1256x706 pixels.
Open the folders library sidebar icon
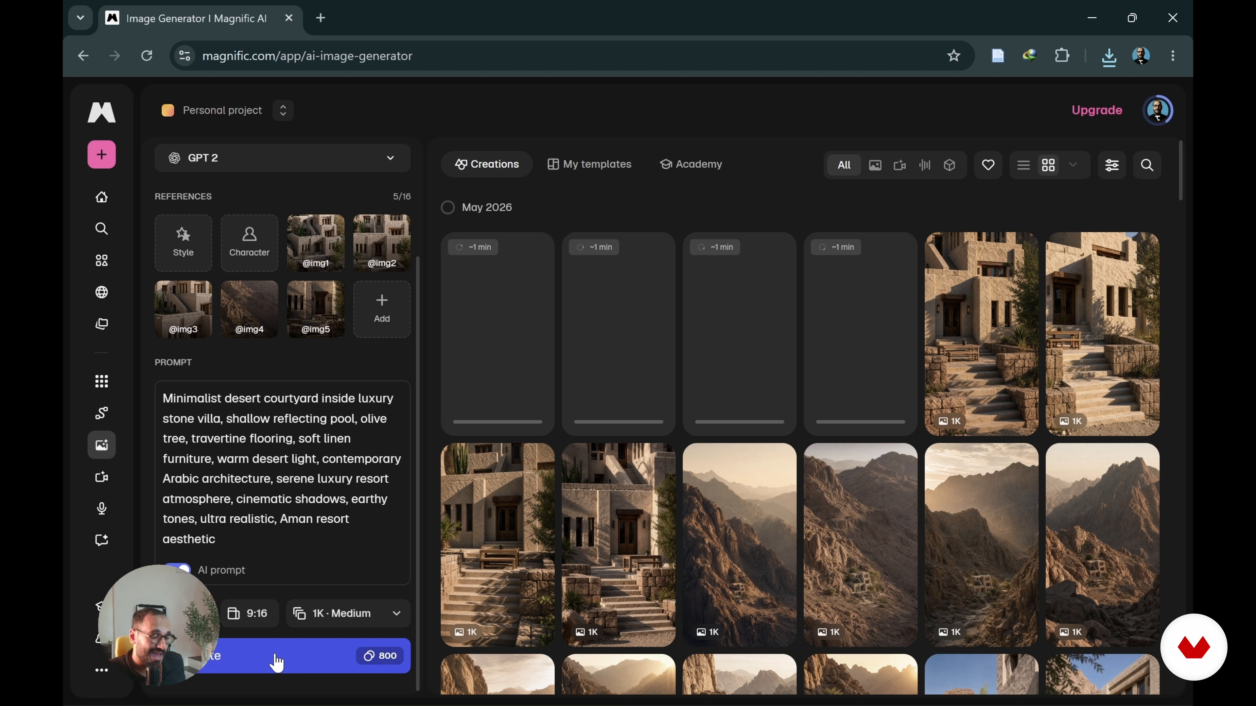101,324
